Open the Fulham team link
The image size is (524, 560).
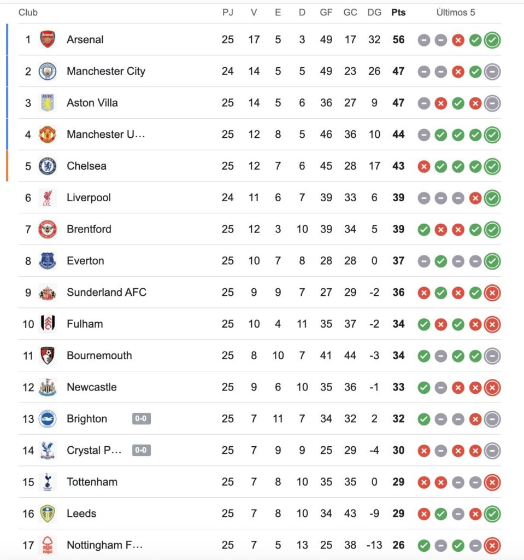coord(85,324)
